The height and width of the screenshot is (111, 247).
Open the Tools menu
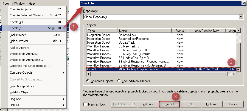6,4
